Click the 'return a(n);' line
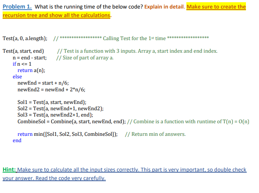 click(31, 70)
